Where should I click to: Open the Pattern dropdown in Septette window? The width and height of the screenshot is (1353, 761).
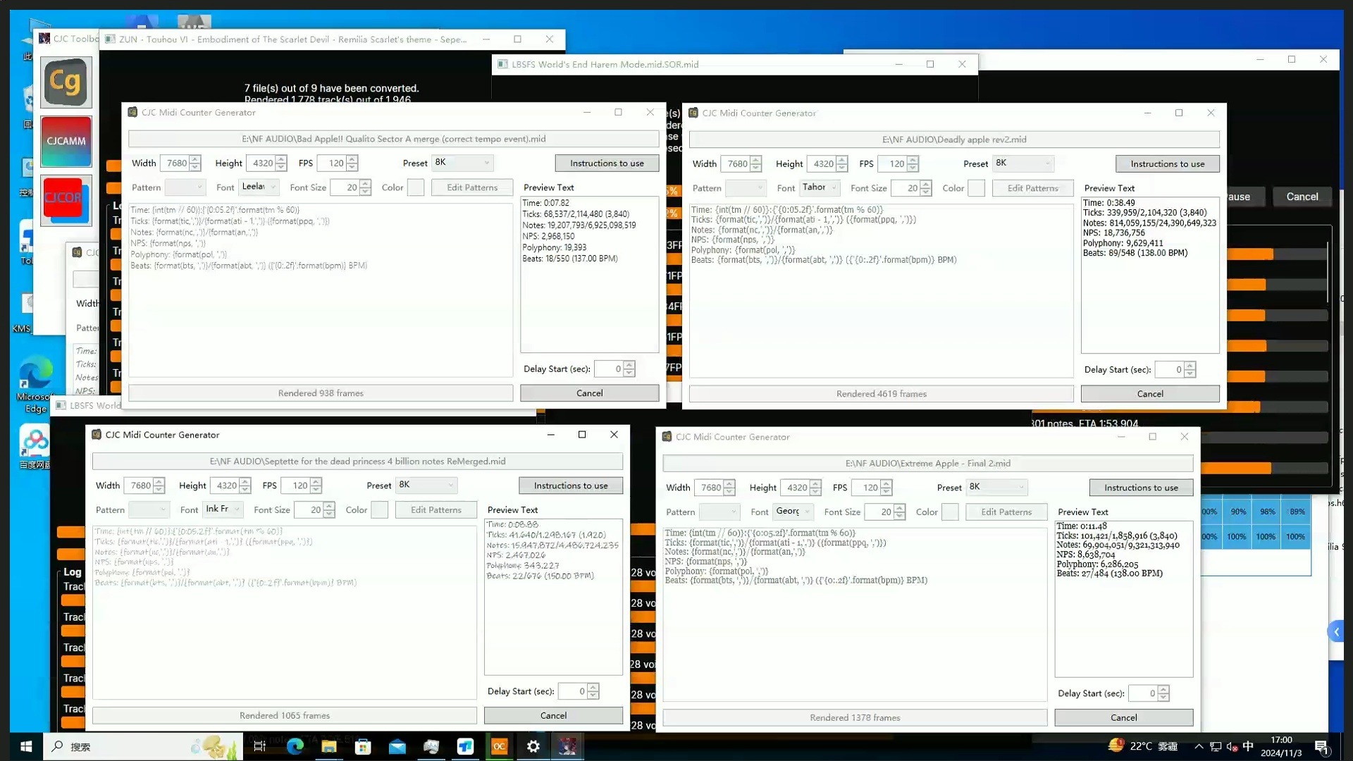(x=149, y=509)
